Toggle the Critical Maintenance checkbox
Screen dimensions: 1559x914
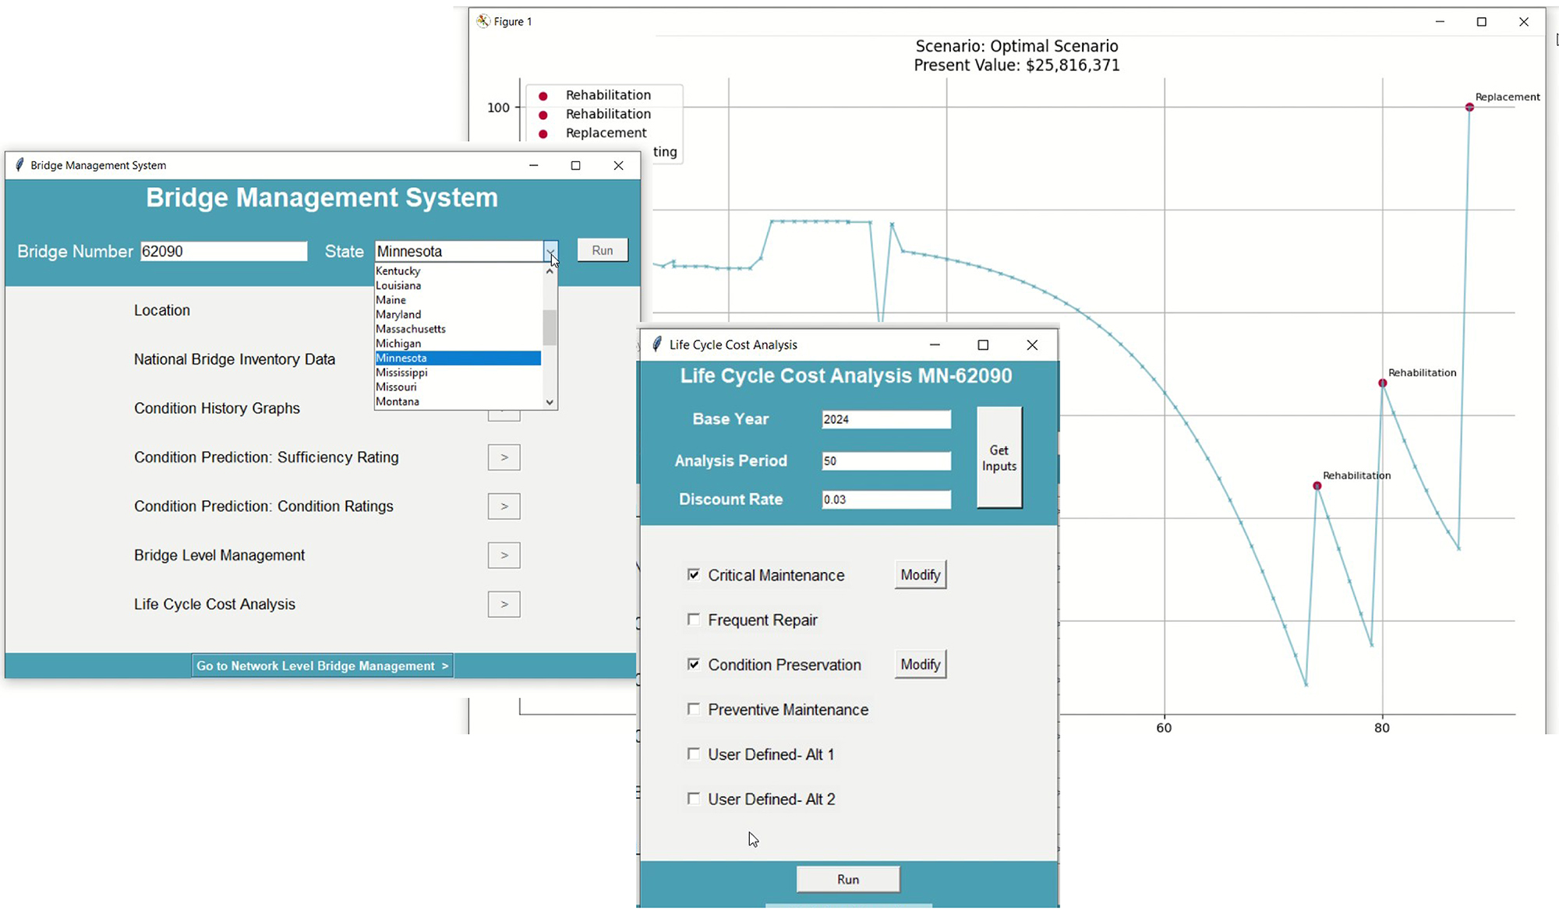pos(693,575)
